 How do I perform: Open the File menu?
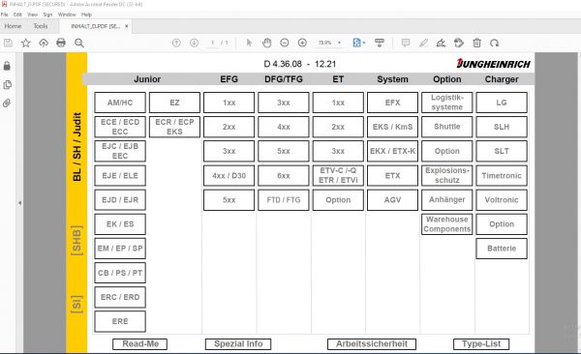[x=5, y=15]
